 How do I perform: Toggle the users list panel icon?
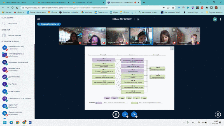click(39, 19)
